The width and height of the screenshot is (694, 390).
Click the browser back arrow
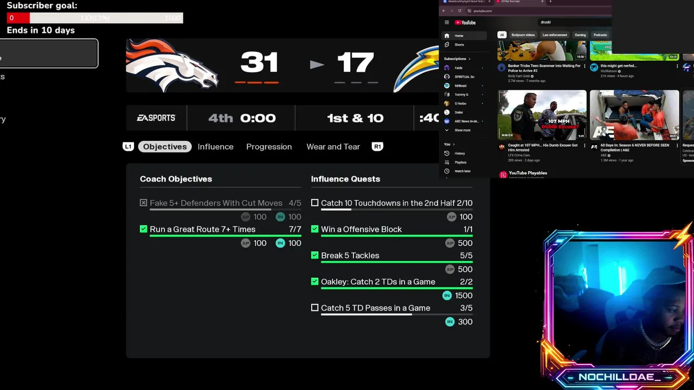tap(444, 11)
